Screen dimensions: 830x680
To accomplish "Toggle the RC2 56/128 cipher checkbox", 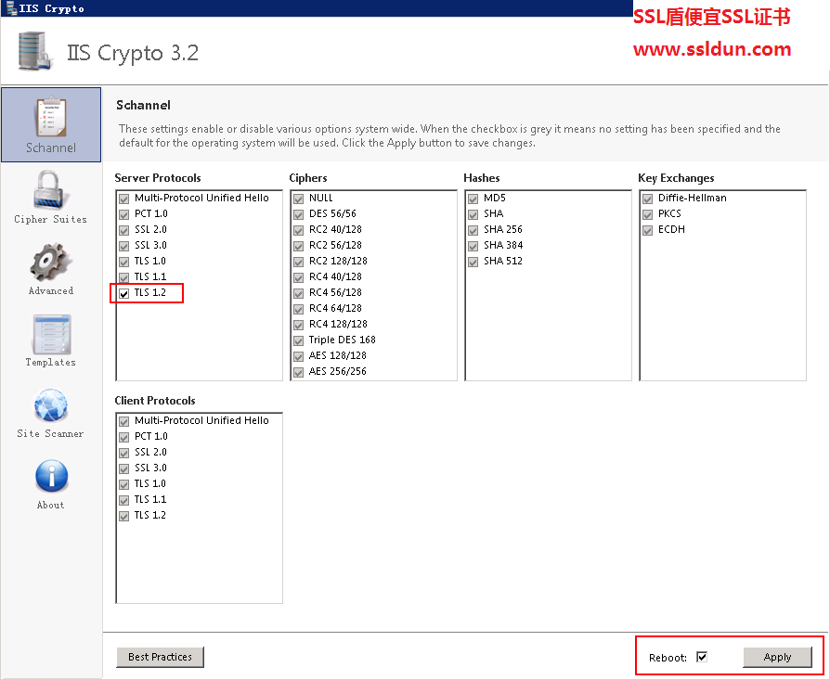I will [x=299, y=246].
